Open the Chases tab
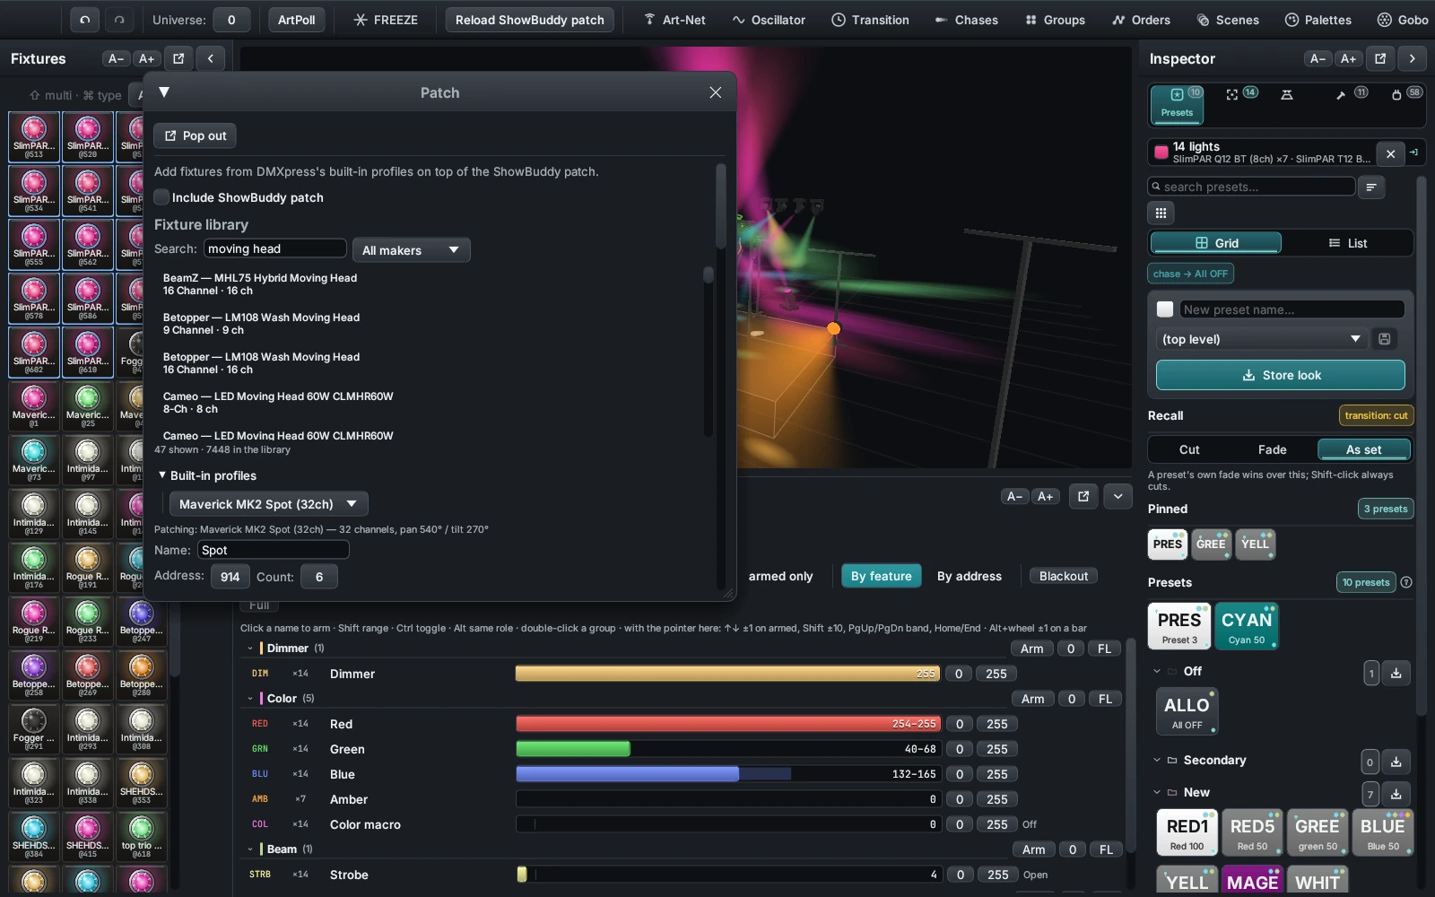Image resolution: width=1435 pixels, height=897 pixels. 966,20
